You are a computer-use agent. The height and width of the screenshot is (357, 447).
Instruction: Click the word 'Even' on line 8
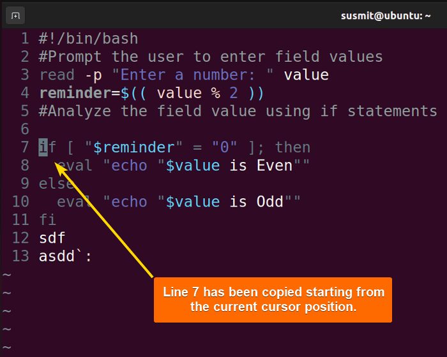275,165
